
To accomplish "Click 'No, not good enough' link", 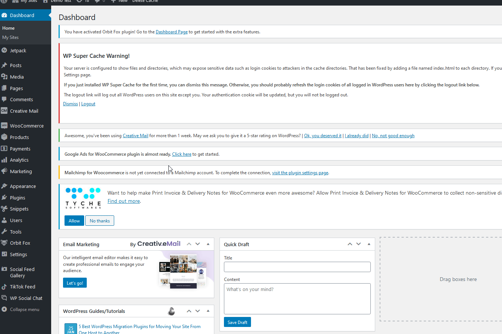I will point(393,136).
